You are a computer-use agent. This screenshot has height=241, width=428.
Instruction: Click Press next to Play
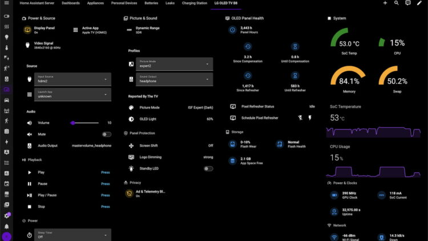[106, 172]
